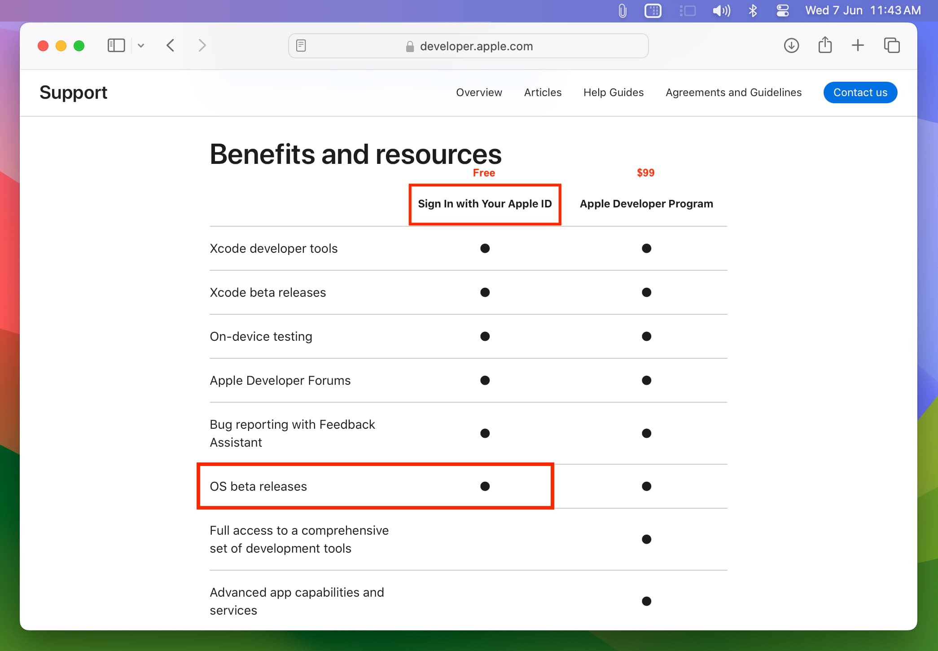Open Stage Manager menu bar icon
This screenshot has width=938, height=651.
pyautogui.click(x=687, y=10)
